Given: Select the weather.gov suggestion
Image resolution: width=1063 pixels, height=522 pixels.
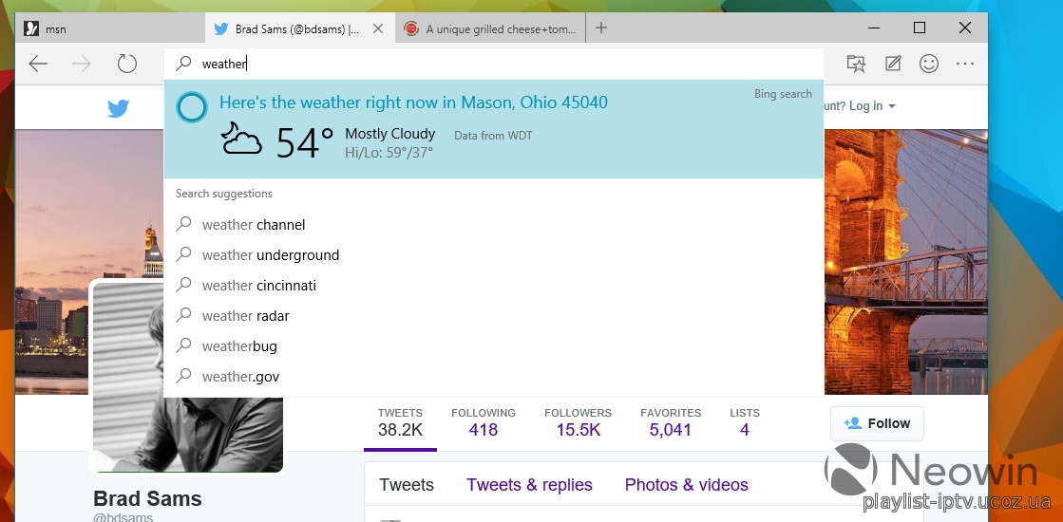Looking at the screenshot, I should point(494,377).
